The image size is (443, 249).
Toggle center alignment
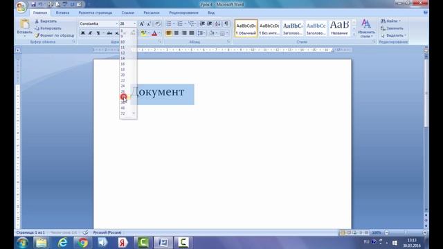(177, 33)
